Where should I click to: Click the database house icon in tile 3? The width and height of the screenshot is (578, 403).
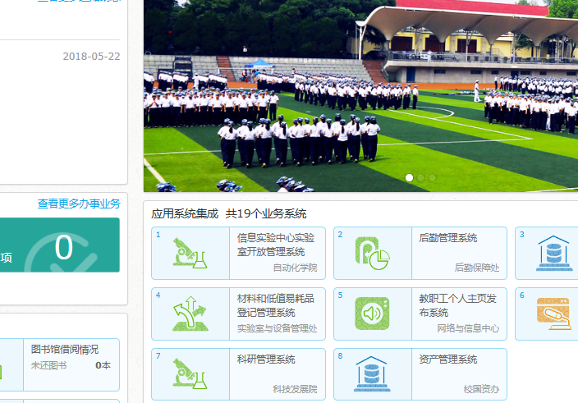tap(554, 253)
